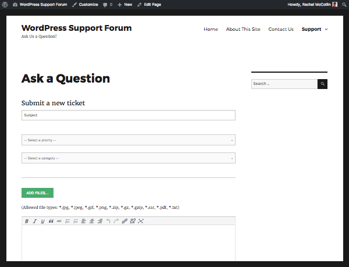Focus the sidebar Search field

click(284, 84)
